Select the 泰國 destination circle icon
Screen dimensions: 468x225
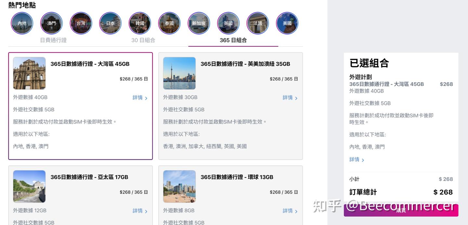click(x=169, y=23)
